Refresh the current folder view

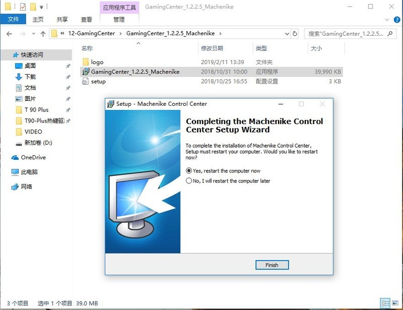(x=295, y=34)
